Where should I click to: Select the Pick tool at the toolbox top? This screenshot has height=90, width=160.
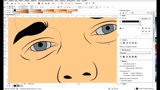pyautogui.click(x=5, y=10)
